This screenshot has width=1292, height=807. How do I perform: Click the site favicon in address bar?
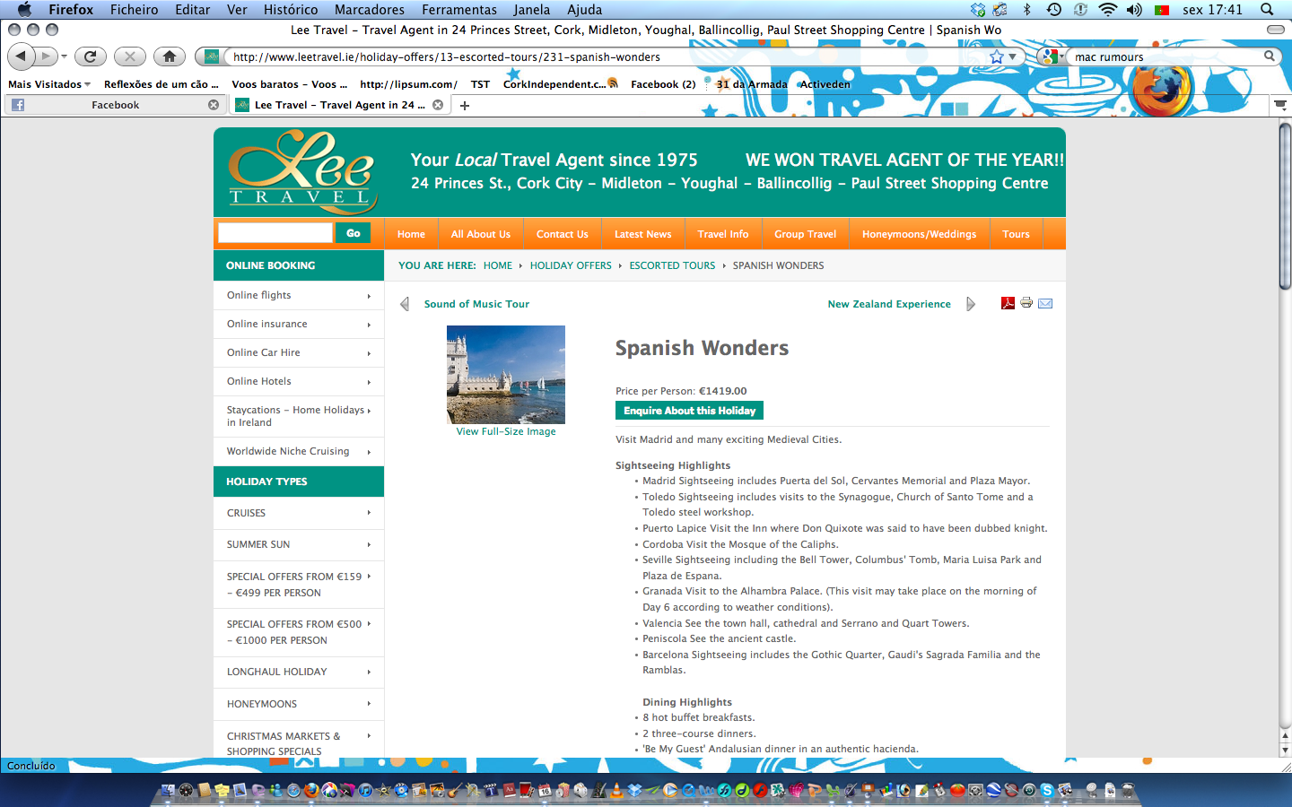click(x=211, y=56)
